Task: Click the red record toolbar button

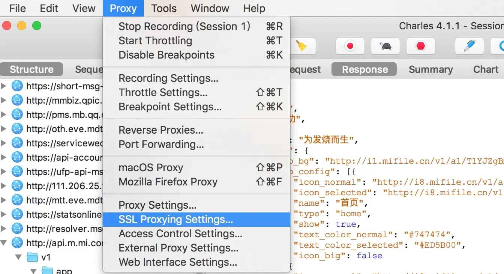Action: click(350, 46)
